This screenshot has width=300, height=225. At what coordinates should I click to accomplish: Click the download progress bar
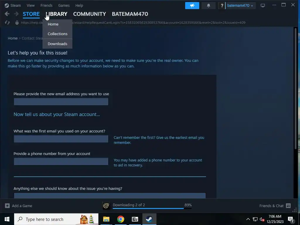click(152, 208)
